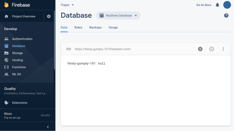Open Project Overview

coord(24,16)
